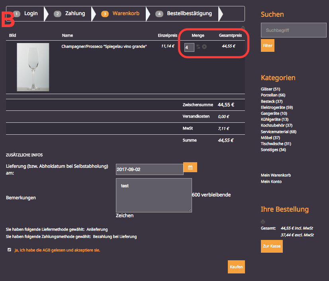Click the resize handle of Bemerkungen textarea
The image size is (329, 281).
[x=190, y=210]
